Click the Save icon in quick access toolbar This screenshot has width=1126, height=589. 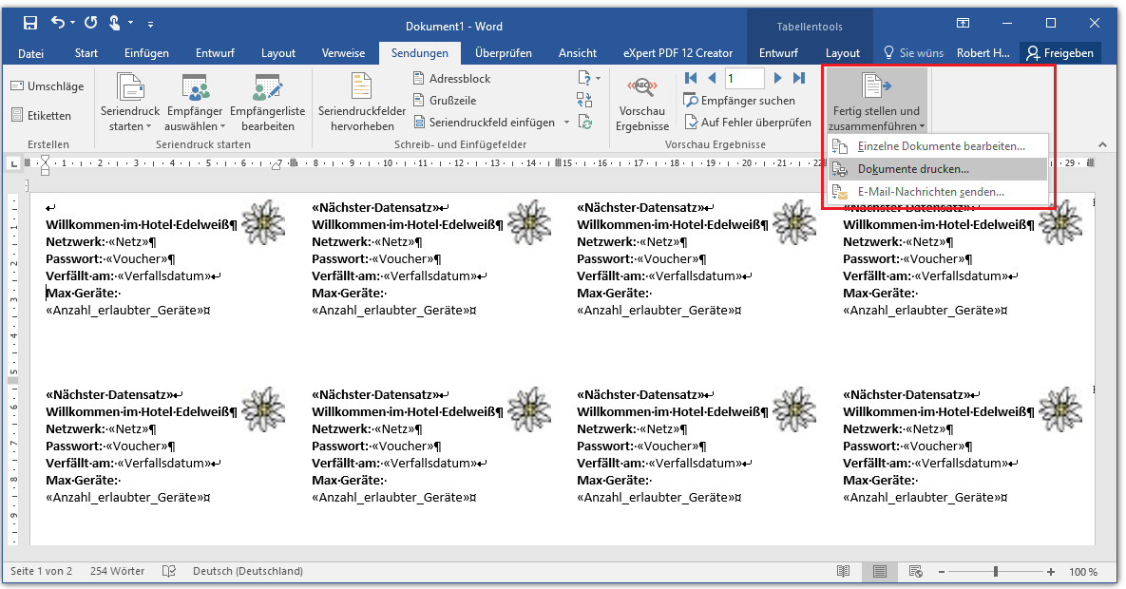[29, 23]
